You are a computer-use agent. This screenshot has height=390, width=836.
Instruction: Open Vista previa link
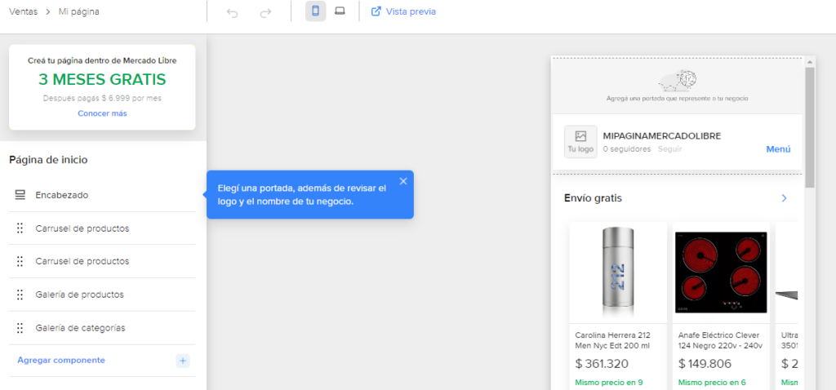[x=403, y=11]
